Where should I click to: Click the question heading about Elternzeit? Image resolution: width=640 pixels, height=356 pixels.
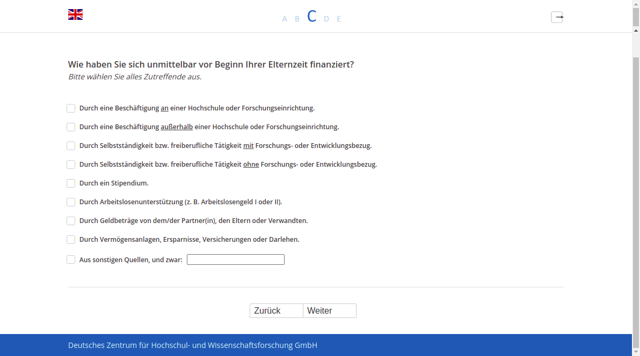[x=211, y=64]
